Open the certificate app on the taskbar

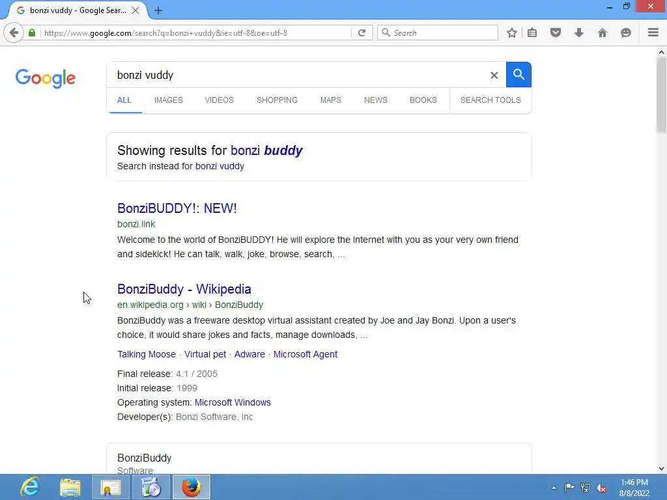pos(111,487)
